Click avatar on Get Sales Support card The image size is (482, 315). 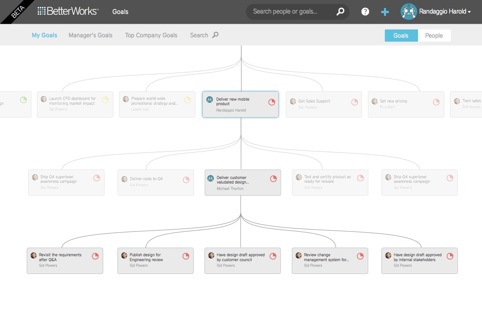click(293, 101)
